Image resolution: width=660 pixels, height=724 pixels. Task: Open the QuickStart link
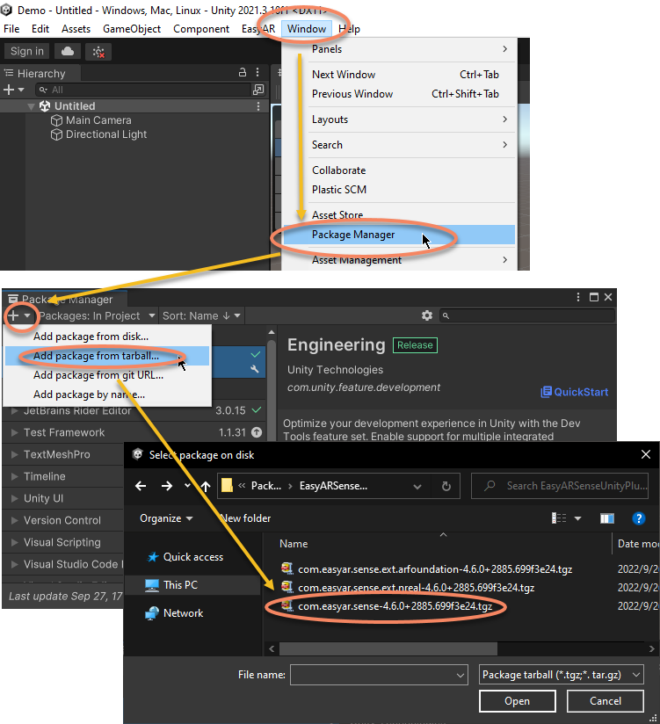[575, 392]
